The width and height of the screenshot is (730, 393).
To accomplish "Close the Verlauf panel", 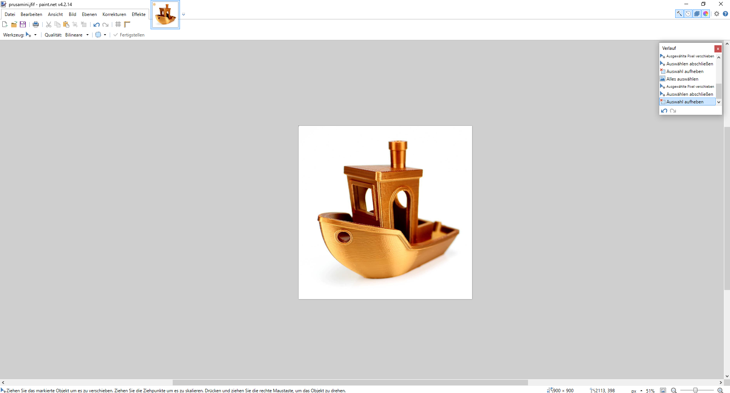I will (718, 49).
